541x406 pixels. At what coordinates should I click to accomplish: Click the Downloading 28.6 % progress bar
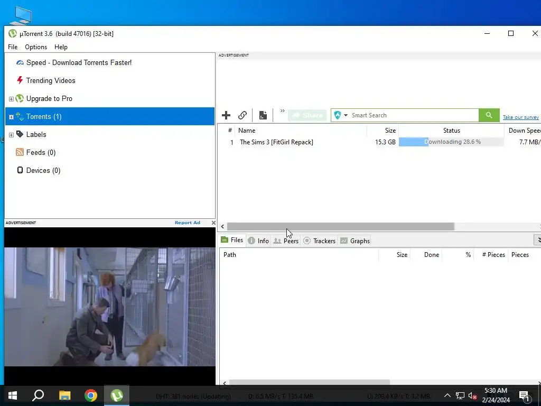[x=451, y=142]
